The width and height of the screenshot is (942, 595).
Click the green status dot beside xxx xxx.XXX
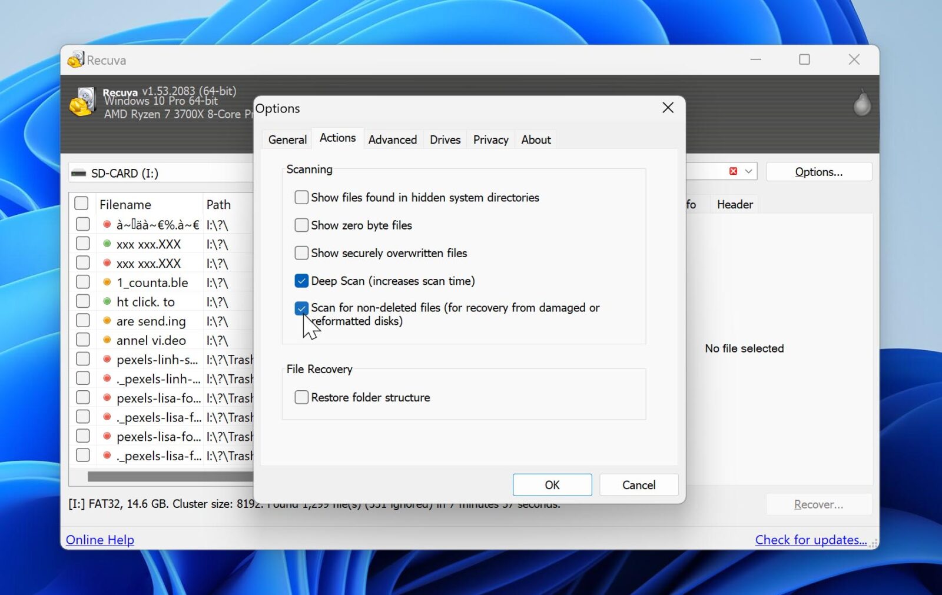pyautogui.click(x=107, y=243)
